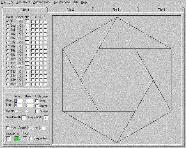
Task: Open the Platonic solids menu
Action: coord(42,2)
